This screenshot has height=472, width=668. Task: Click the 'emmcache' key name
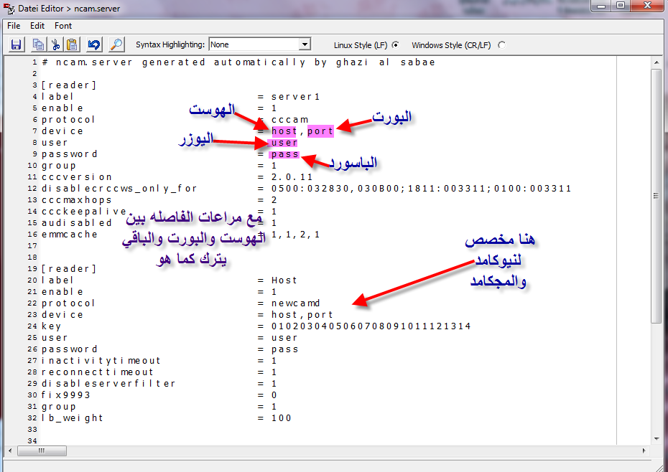coord(70,235)
